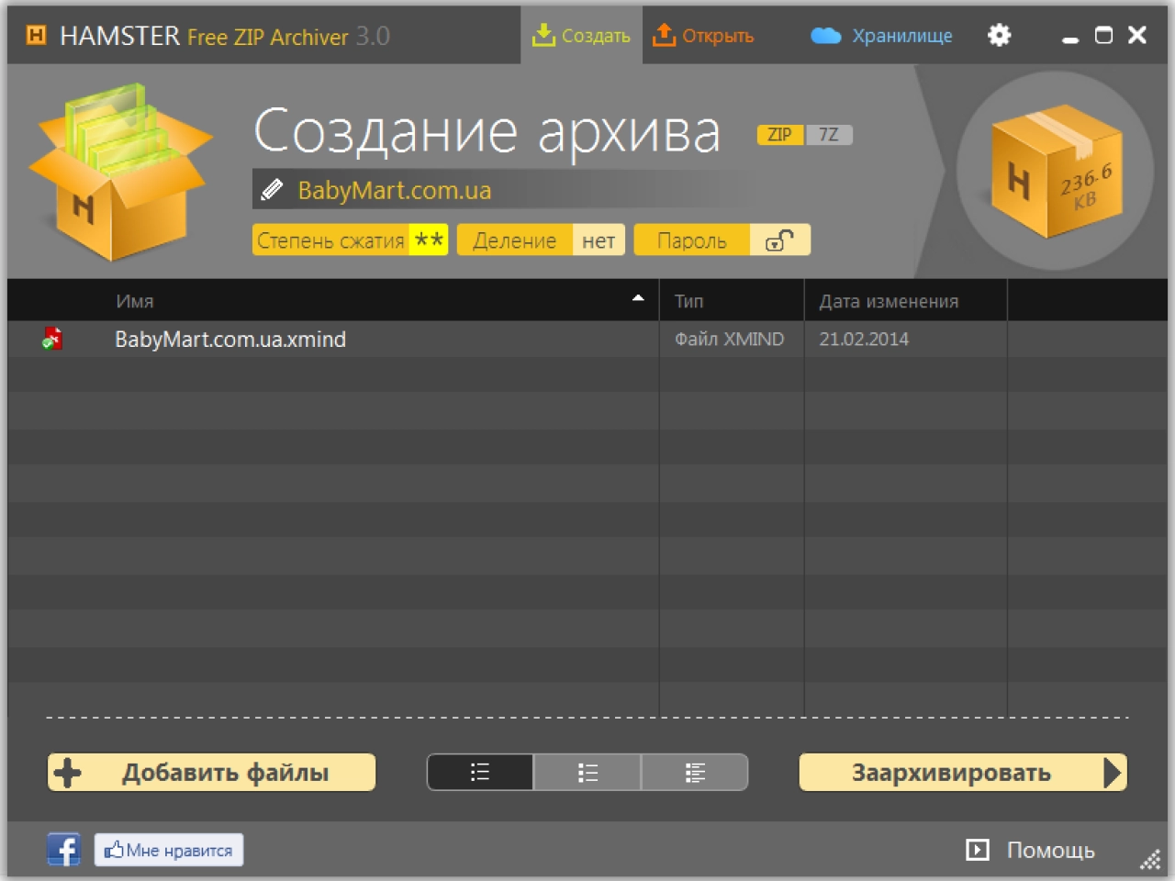Open the Степень сжатия compression level option
The width and height of the screenshot is (1175, 881).
(350, 240)
